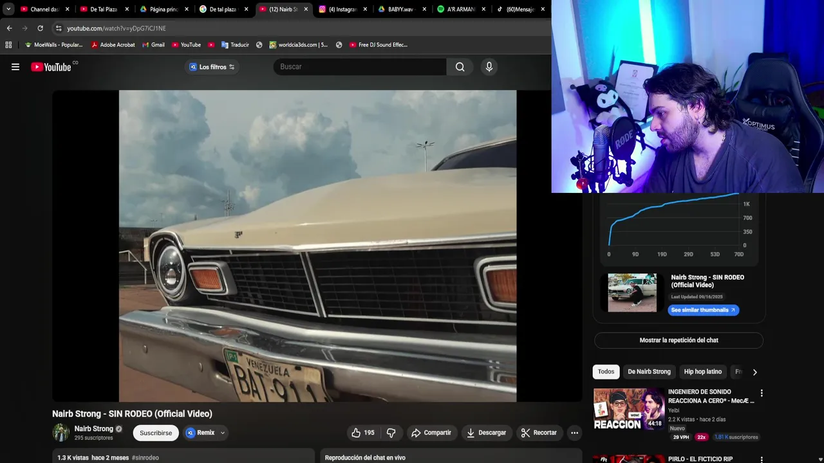This screenshot has height=463, width=824.
Task: Click the browser address bar URL
Action: [117, 28]
